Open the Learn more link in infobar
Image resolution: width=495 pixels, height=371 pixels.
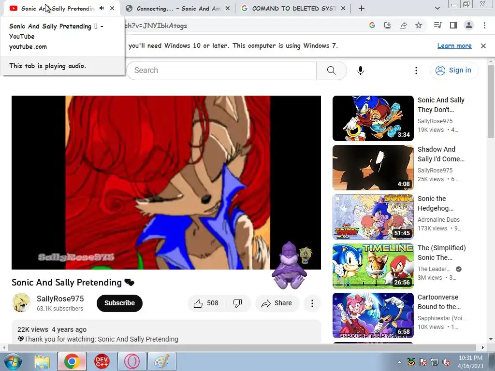(x=454, y=45)
